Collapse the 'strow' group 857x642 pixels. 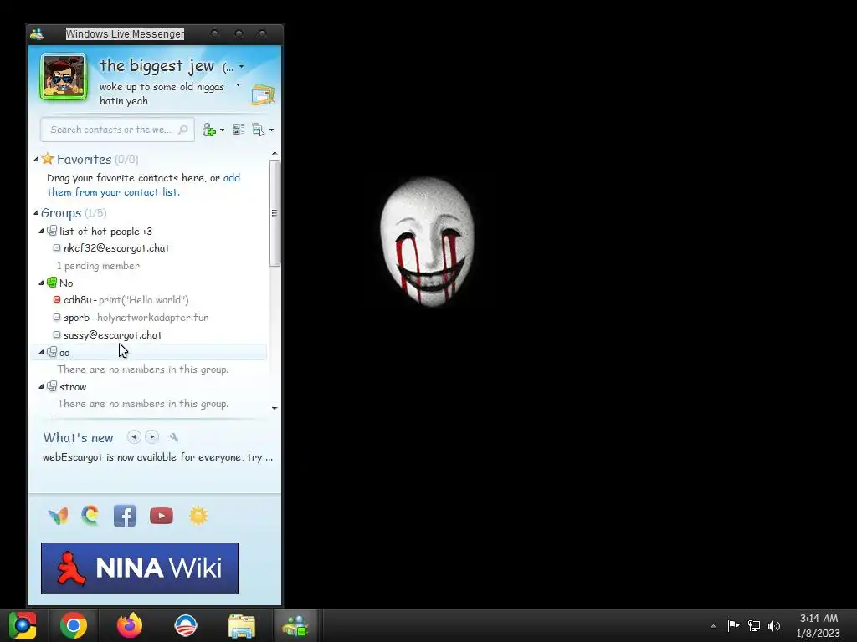41,386
